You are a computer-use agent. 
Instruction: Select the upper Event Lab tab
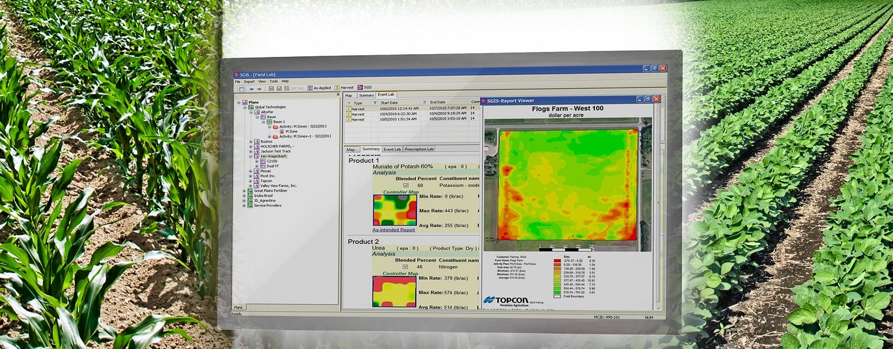click(x=386, y=95)
